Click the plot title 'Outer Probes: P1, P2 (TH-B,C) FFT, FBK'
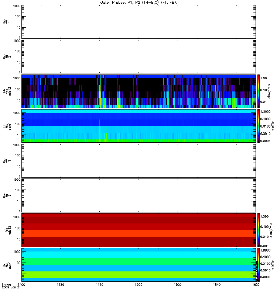The height and width of the screenshot is (295, 277). 138,2
